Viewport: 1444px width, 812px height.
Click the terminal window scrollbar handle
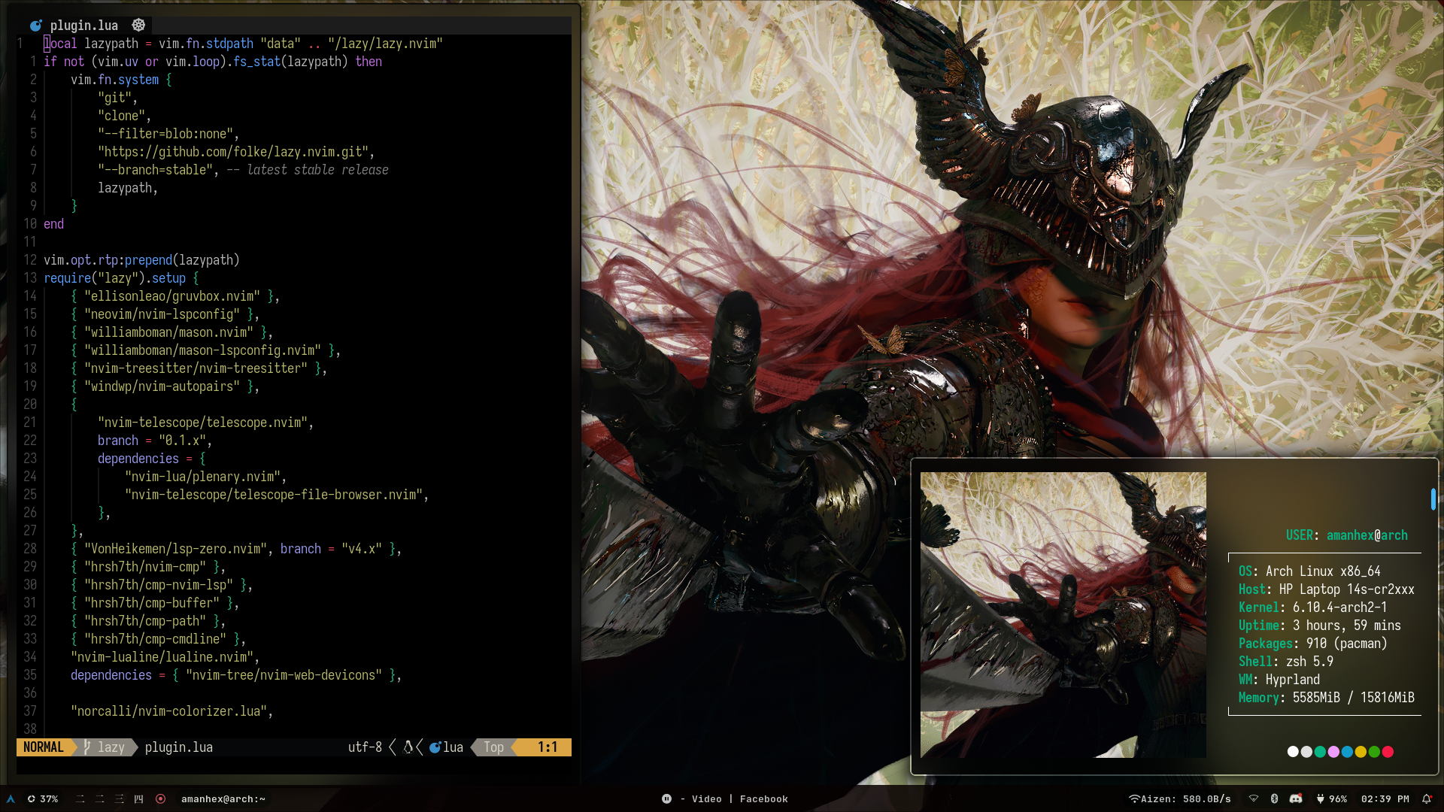pos(1433,499)
